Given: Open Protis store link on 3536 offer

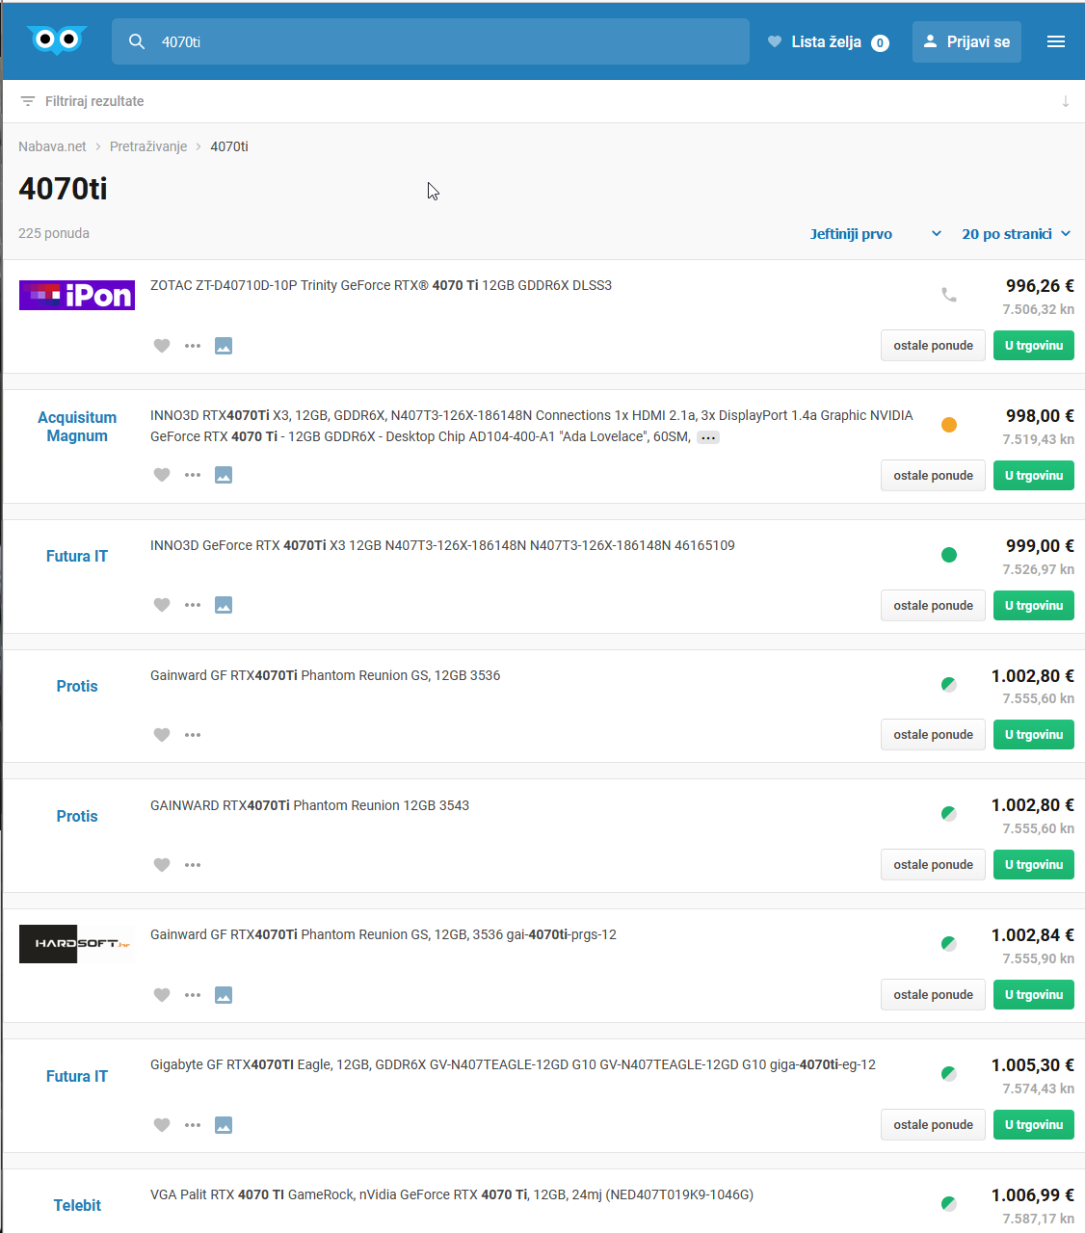Looking at the screenshot, I should tap(77, 686).
